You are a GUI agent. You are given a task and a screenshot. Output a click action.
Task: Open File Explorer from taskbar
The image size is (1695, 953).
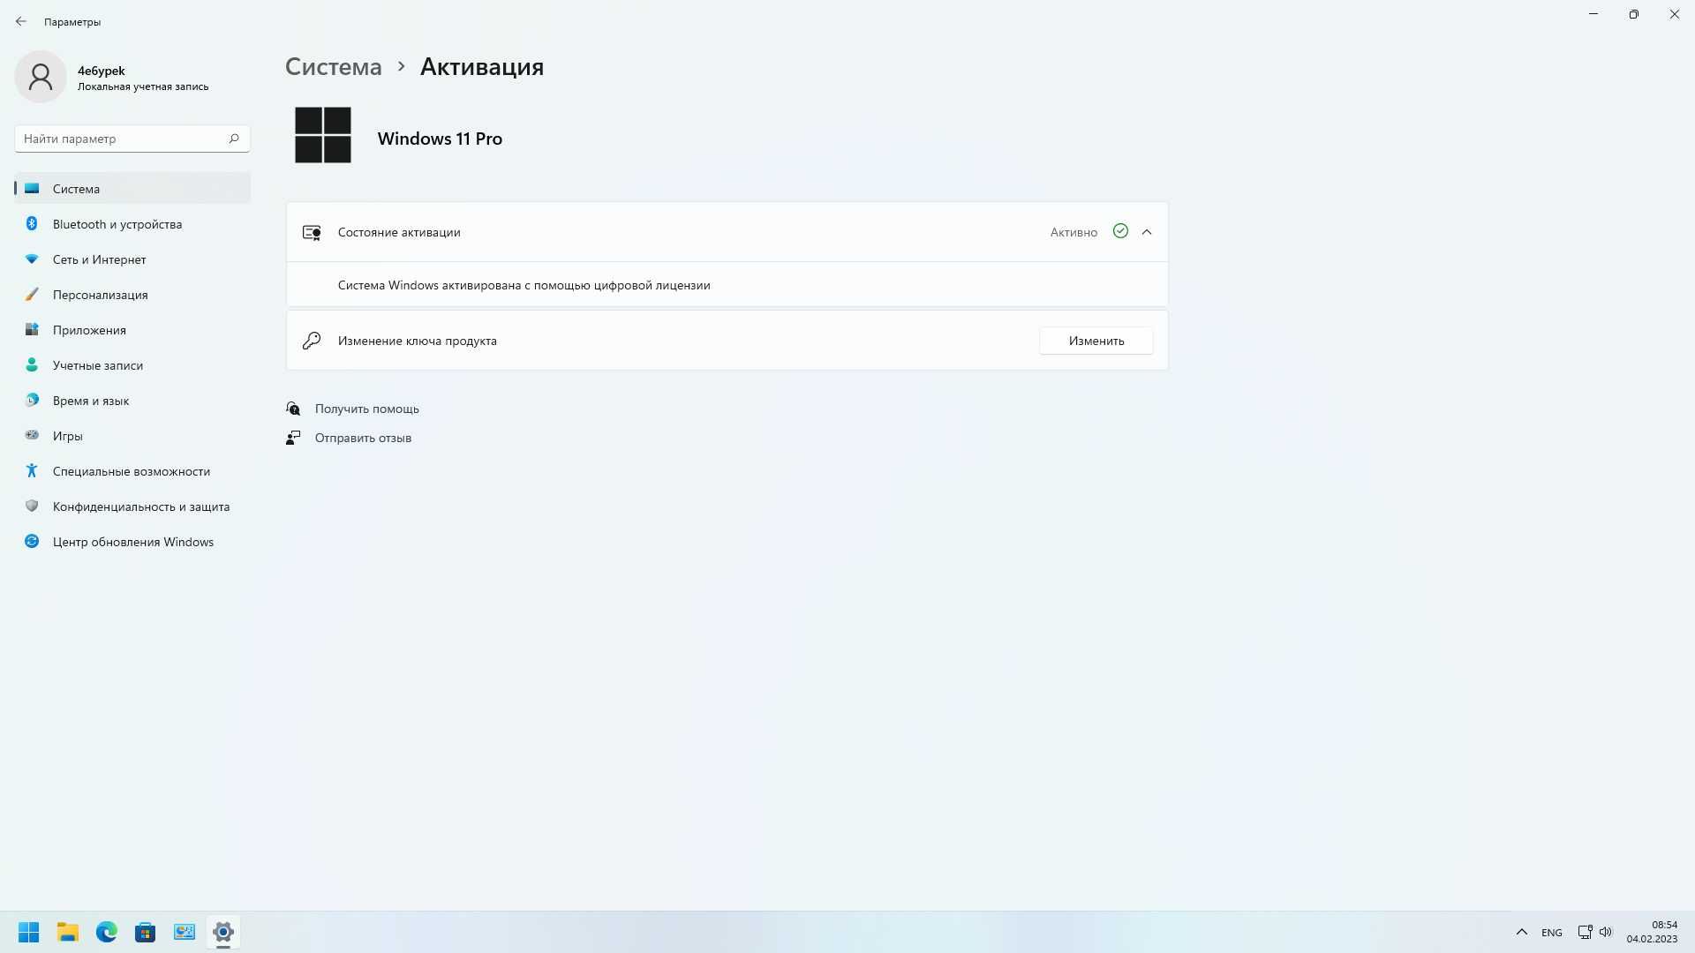68,932
